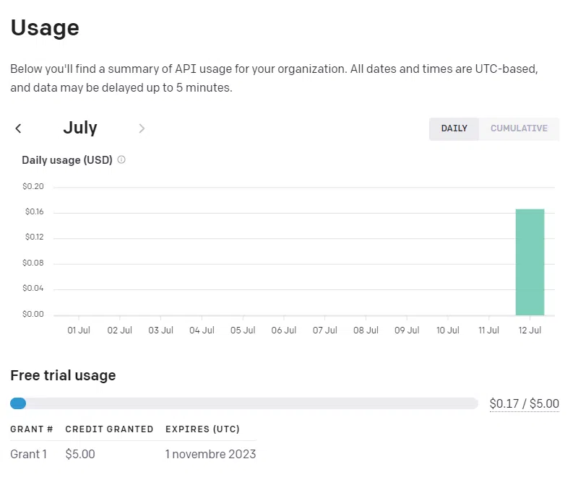Screen dimensions: 578x477
Task: Click the July month label
Action: click(79, 128)
